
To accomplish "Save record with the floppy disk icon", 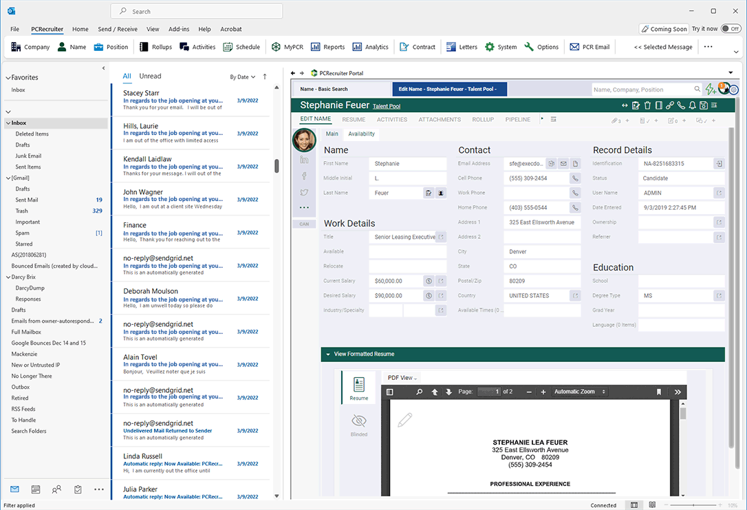I will 703,105.
